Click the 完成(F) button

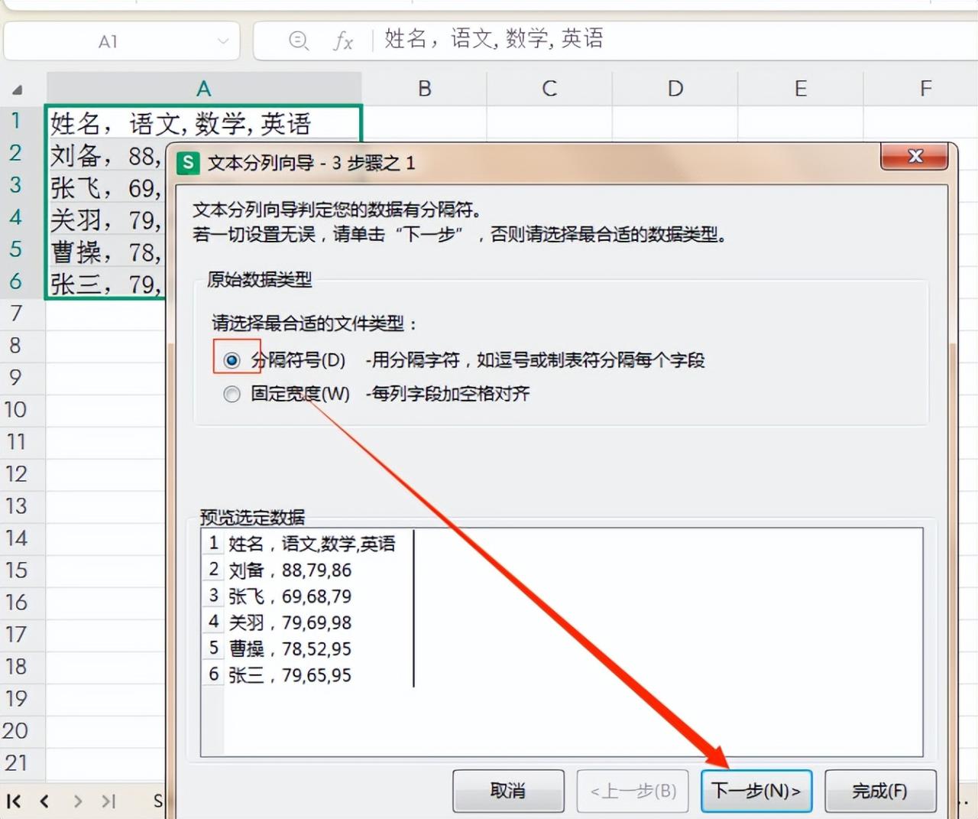click(x=880, y=791)
